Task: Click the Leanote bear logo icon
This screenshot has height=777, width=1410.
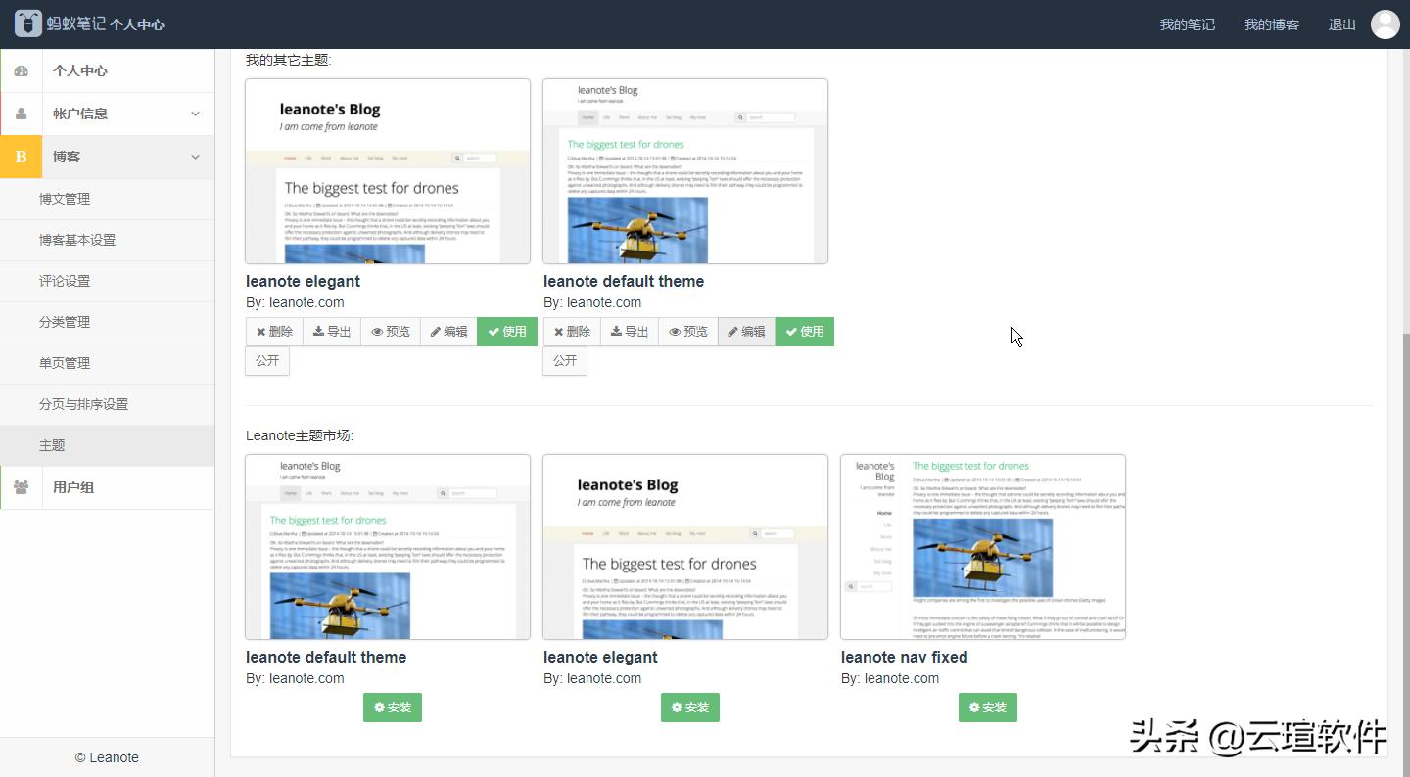Action: pyautogui.click(x=28, y=23)
